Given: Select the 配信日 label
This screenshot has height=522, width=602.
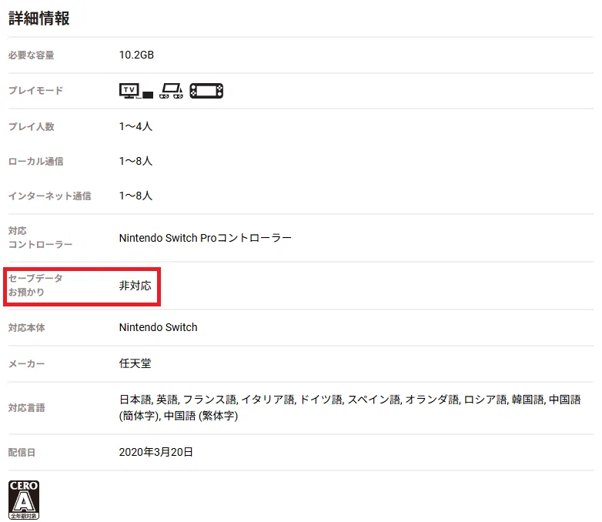Looking at the screenshot, I should pos(22,453).
